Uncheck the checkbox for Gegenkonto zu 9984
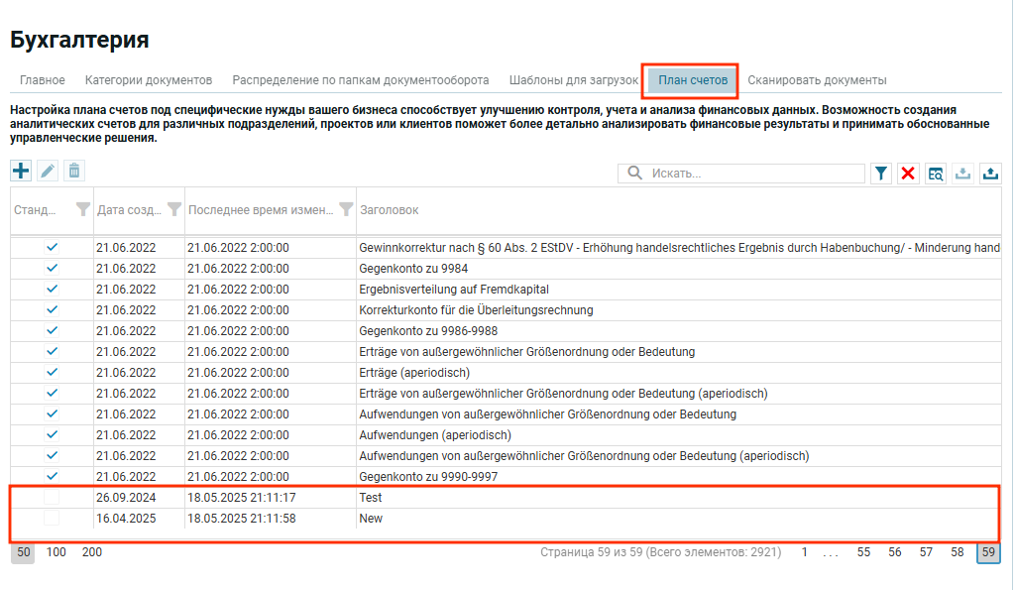 click(52, 268)
